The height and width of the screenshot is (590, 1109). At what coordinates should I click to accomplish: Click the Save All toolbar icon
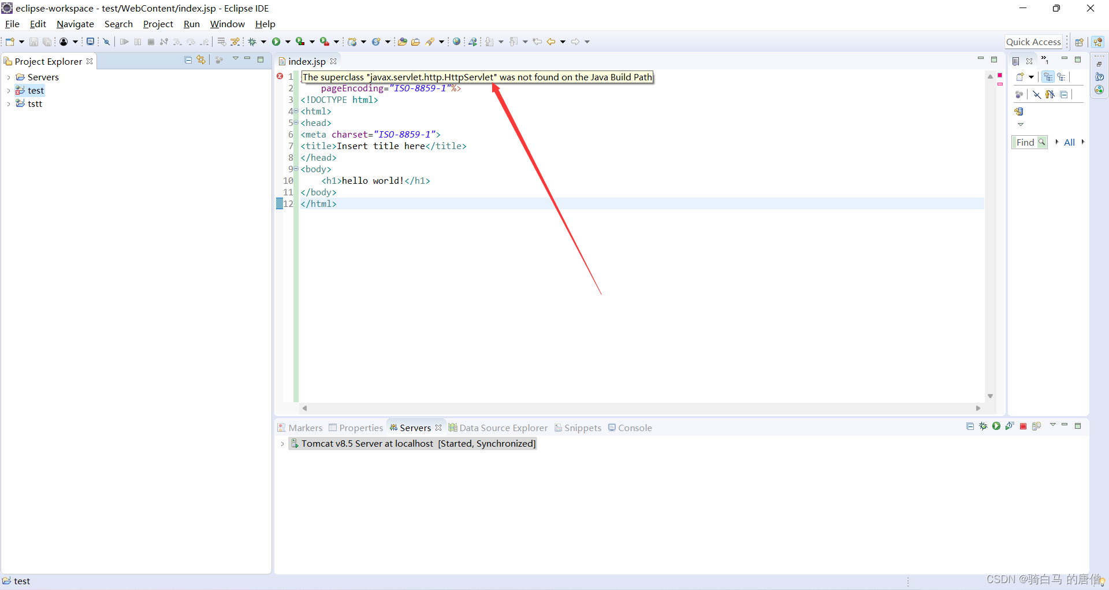tap(47, 42)
